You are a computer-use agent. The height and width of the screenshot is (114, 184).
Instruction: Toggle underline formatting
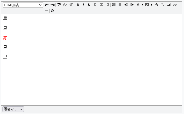click(89, 5)
